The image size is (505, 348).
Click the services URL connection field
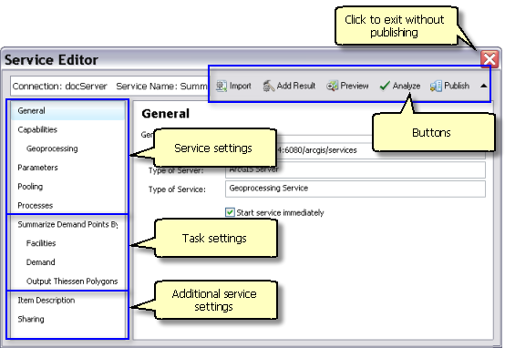pyautogui.click(x=356, y=150)
